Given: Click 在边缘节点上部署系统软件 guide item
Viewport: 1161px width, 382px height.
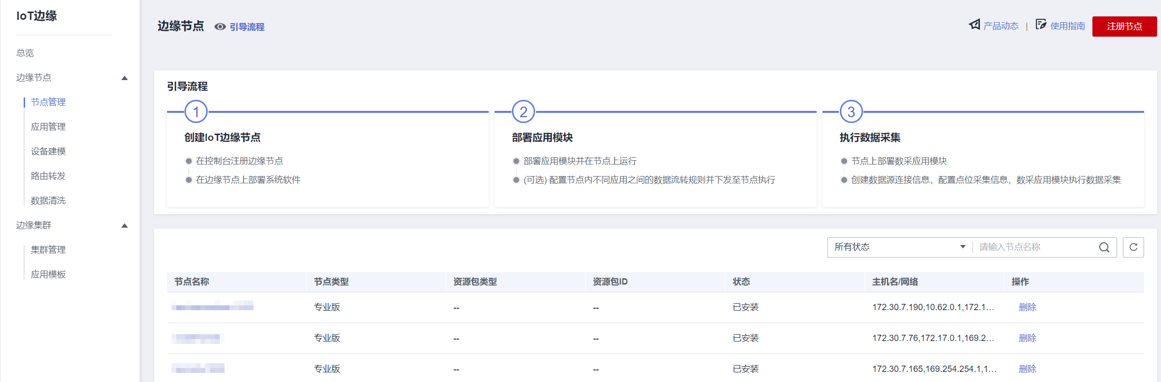Looking at the screenshot, I should coord(248,180).
